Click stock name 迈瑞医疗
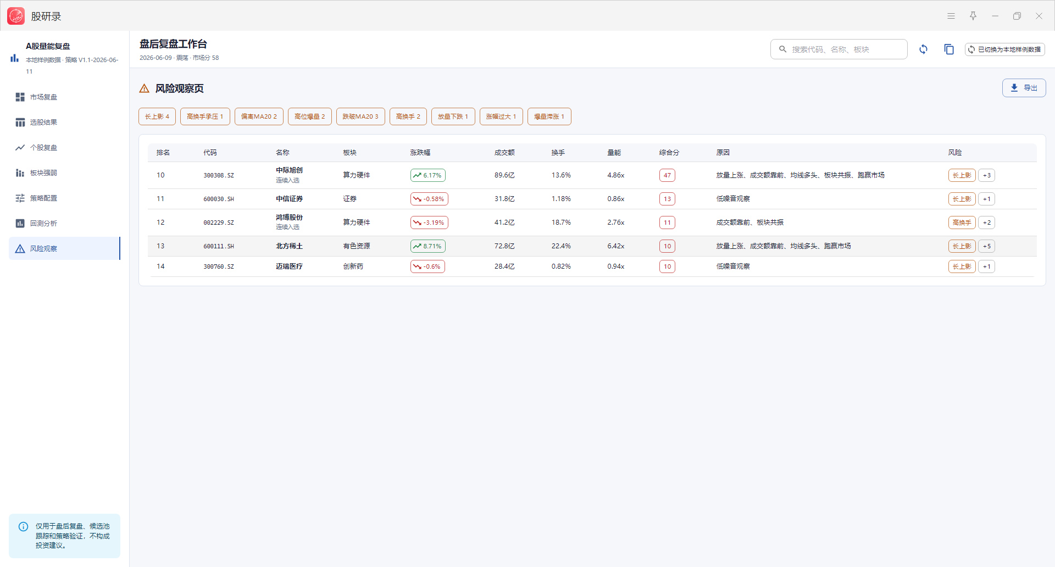 coord(289,266)
